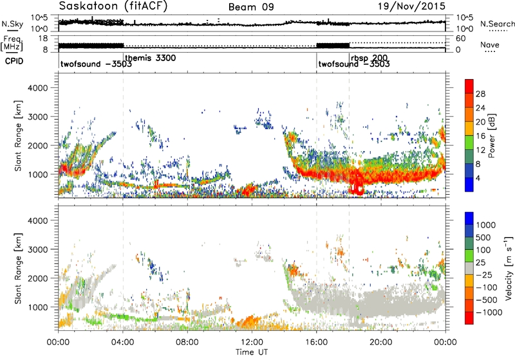Click the '20:00' time axis label

(x=380, y=343)
